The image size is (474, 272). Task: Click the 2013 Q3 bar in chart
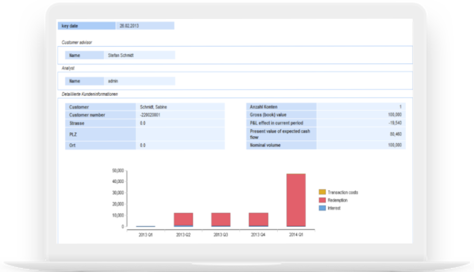point(221,219)
